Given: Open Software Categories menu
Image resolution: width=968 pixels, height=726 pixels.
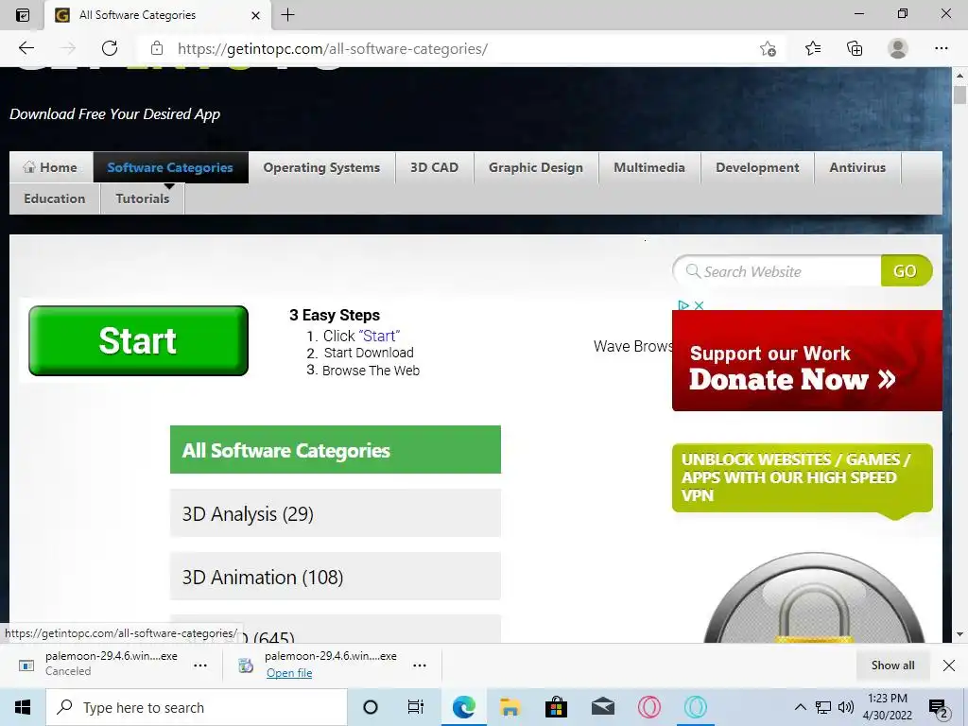Looking at the screenshot, I should (170, 167).
